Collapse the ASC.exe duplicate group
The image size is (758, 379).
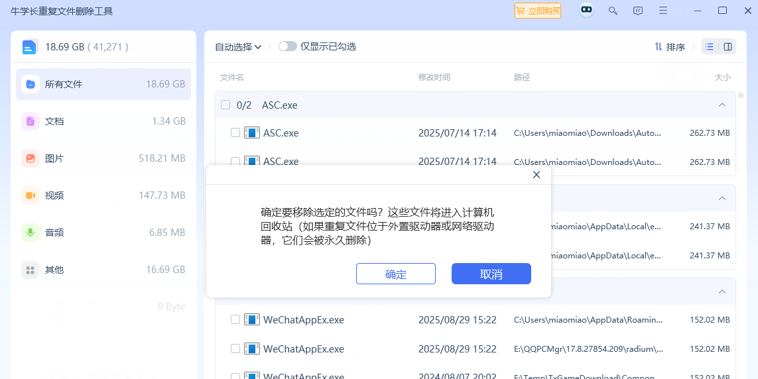(x=722, y=105)
